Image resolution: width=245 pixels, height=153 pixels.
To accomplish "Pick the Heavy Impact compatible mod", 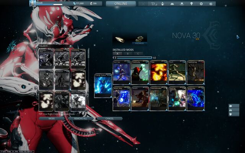I will (78, 101).
